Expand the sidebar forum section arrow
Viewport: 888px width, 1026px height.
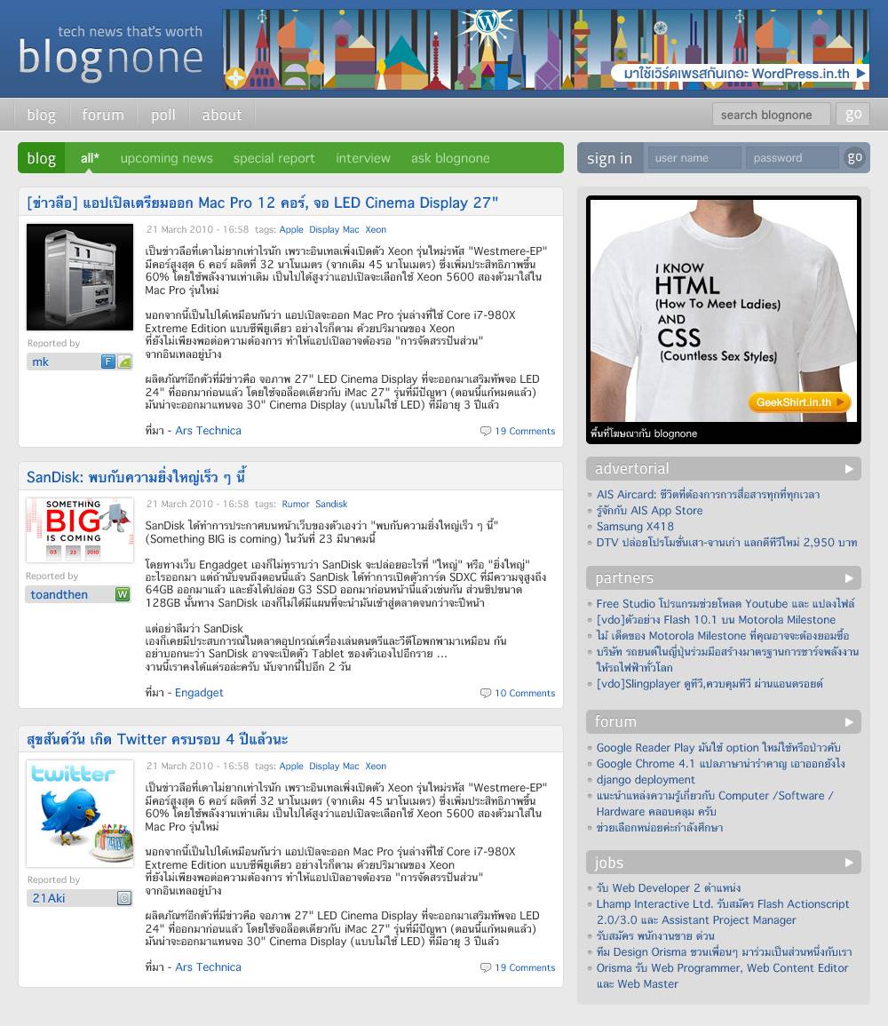pyautogui.click(x=849, y=721)
